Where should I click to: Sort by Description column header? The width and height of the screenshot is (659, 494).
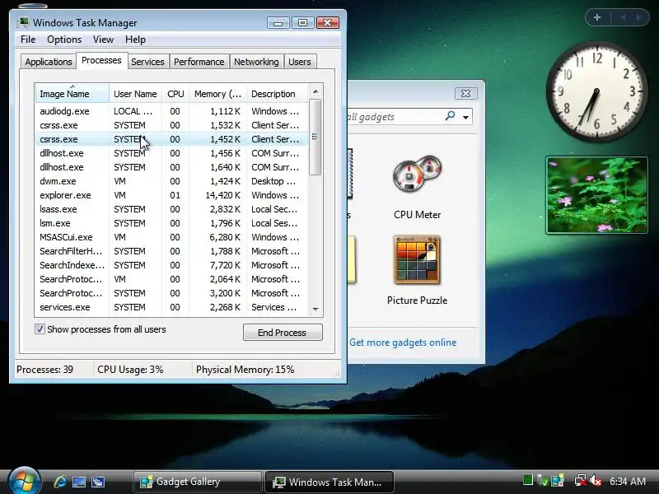pyautogui.click(x=277, y=94)
